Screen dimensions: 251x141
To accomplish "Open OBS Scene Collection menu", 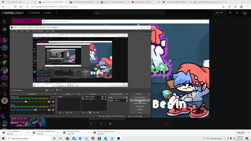I will (38, 31).
